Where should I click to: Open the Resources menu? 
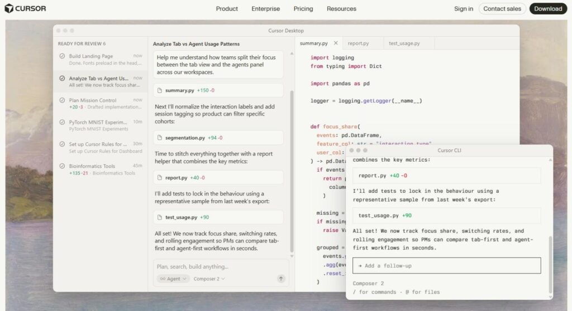[x=341, y=9]
